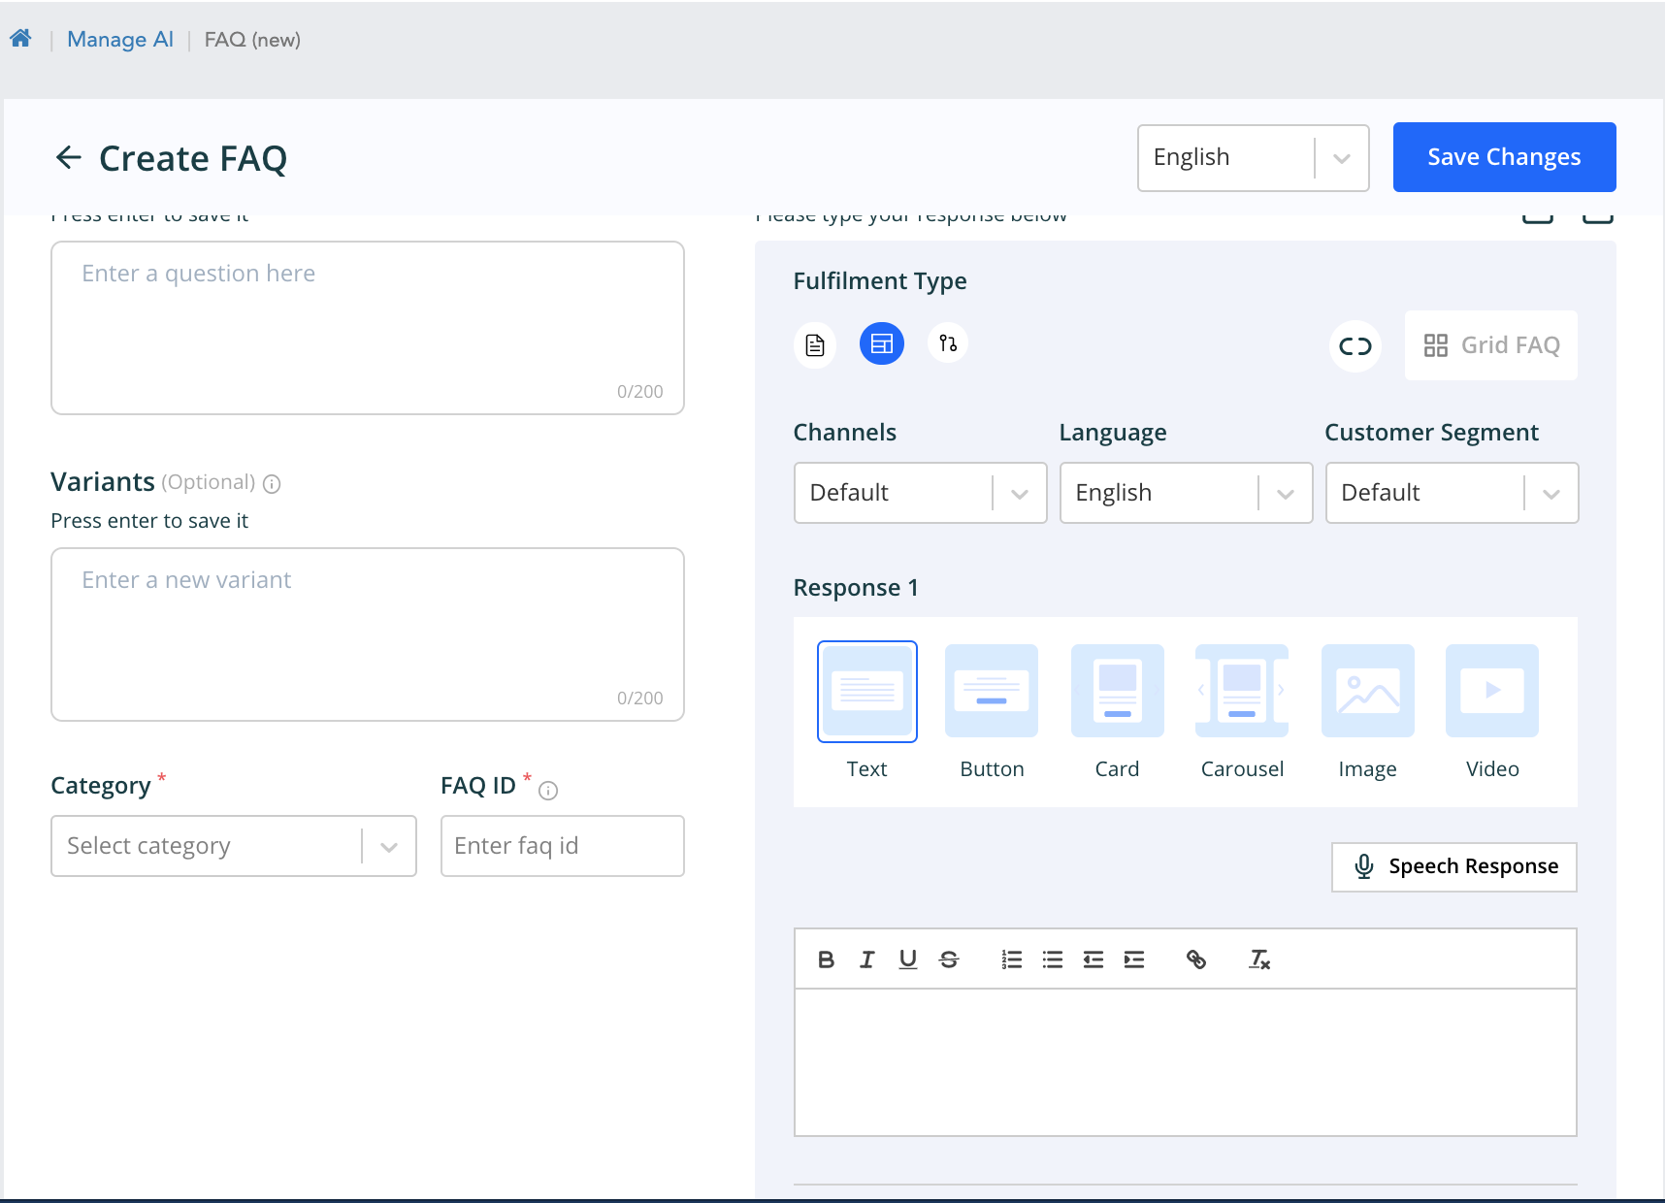Click the FAQ (new) breadcrumb text
Image resolution: width=1665 pixels, height=1203 pixels.
tap(252, 40)
